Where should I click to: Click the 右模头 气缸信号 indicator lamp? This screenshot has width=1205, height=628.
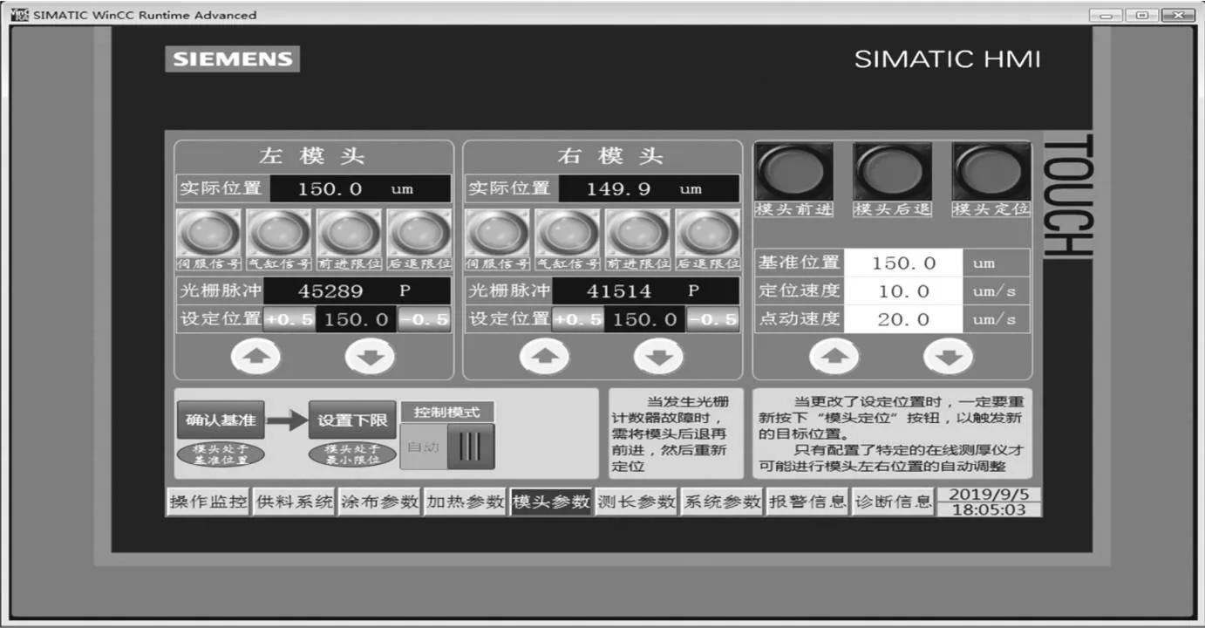(x=568, y=234)
